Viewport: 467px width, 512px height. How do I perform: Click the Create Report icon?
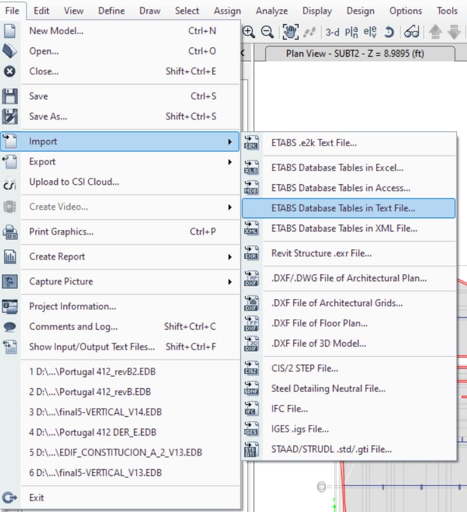click(10, 257)
